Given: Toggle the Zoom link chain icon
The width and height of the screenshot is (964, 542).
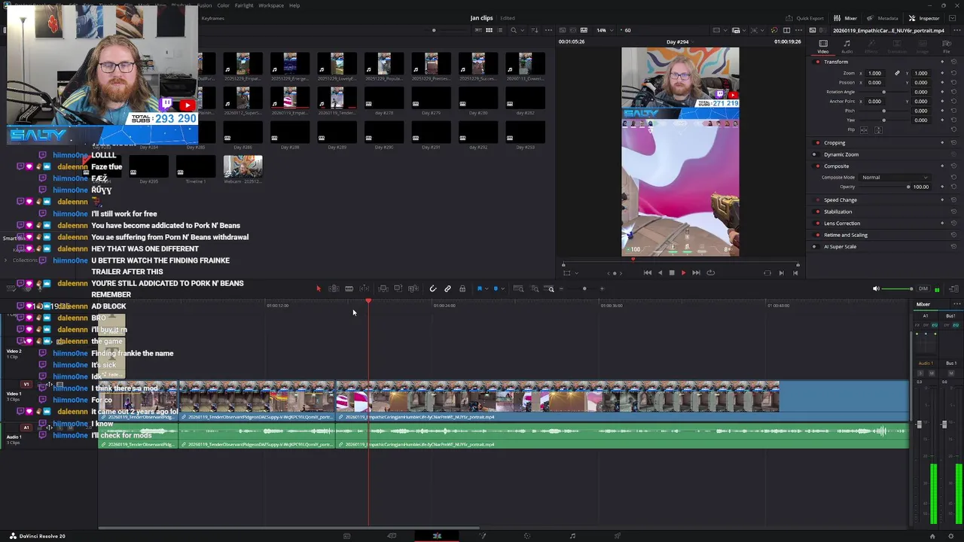Looking at the screenshot, I should (x=897, y=73).
